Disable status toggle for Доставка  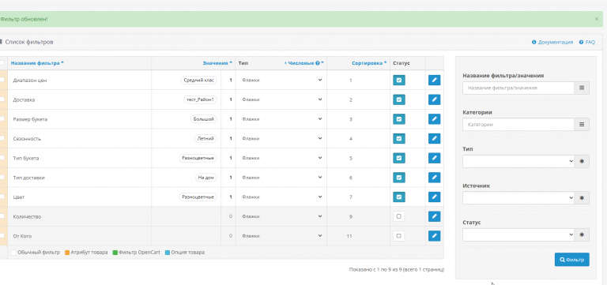[x=398, y=99]
